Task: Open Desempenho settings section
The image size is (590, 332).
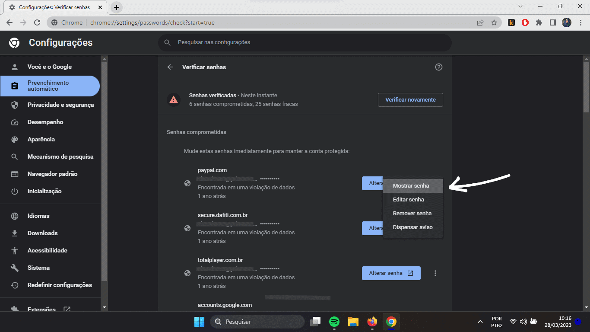Action: pos(50,122)
